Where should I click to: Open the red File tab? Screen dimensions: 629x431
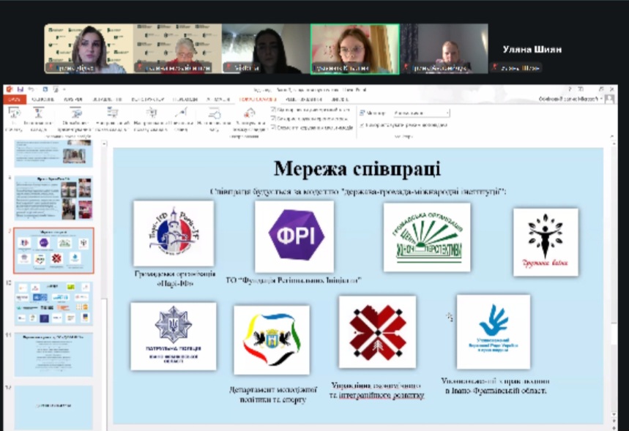coord(15,99)
